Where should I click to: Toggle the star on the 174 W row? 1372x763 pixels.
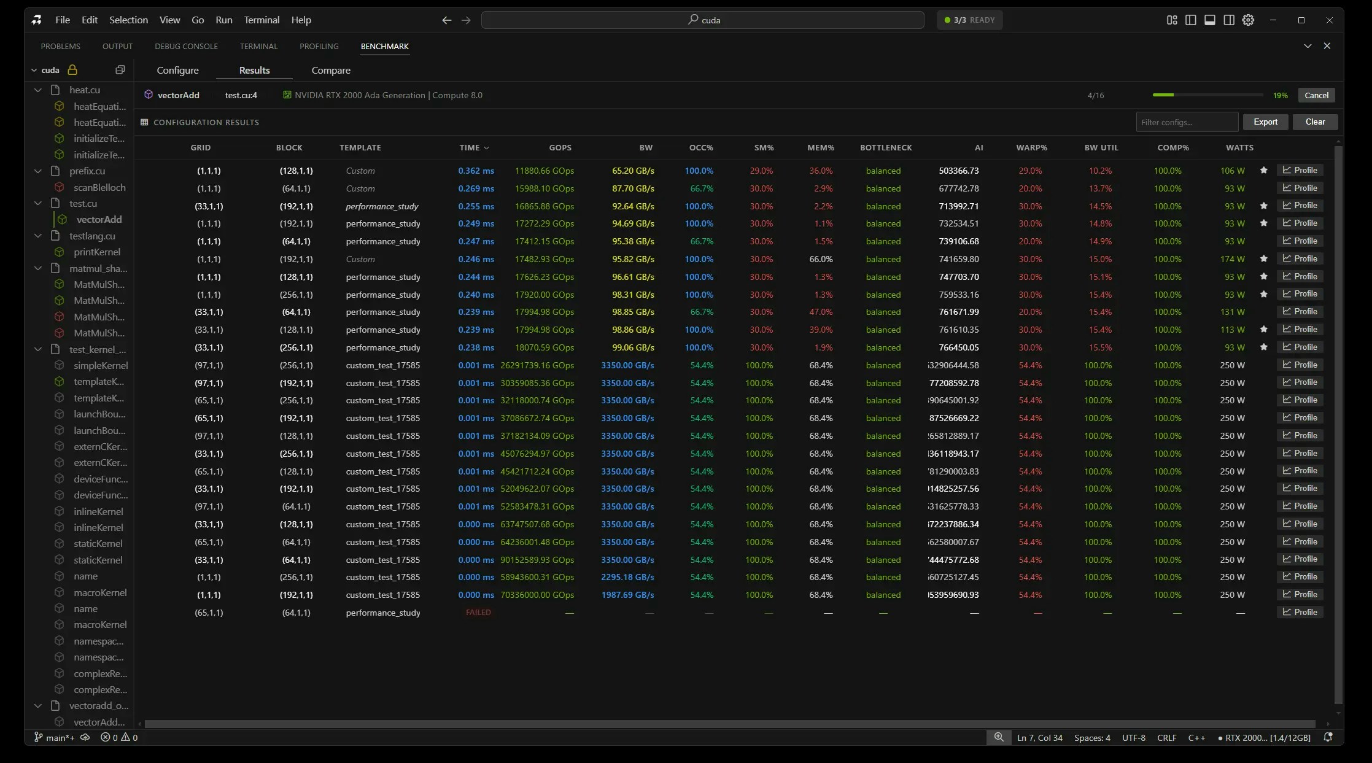coord(1264,258)
